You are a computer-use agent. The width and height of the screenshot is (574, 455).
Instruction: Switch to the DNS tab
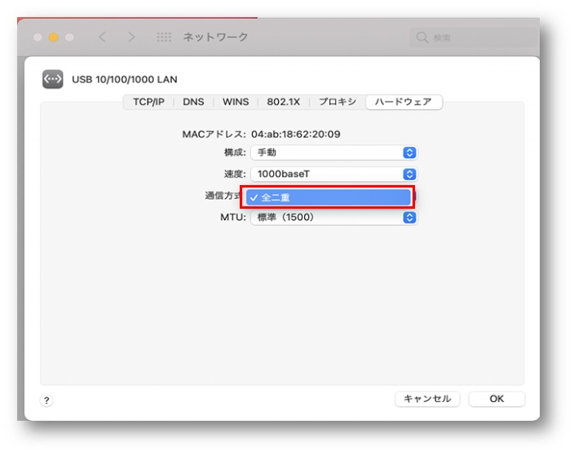click(x=193, y=102)
